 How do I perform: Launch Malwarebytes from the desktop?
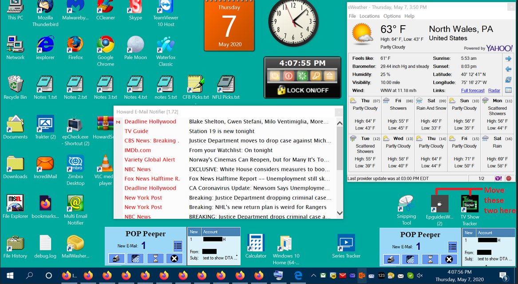click(x=75, y=7)
